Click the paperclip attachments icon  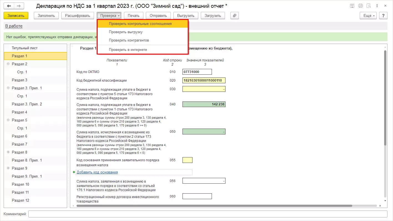[x=235, y=16]
